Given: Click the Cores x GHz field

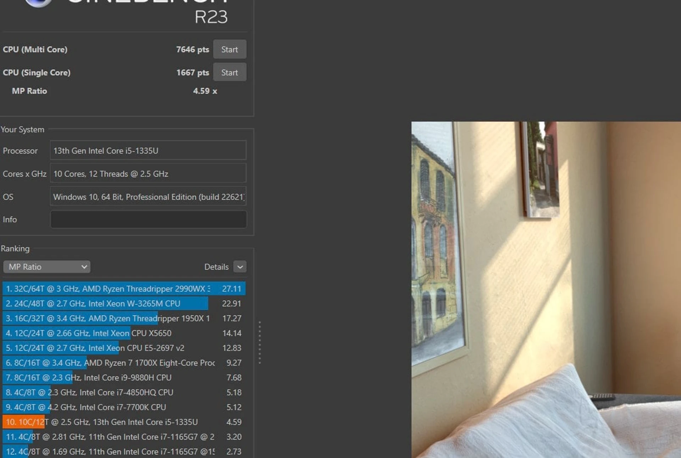Looking at the screenshot, I should tap(148, 174).
